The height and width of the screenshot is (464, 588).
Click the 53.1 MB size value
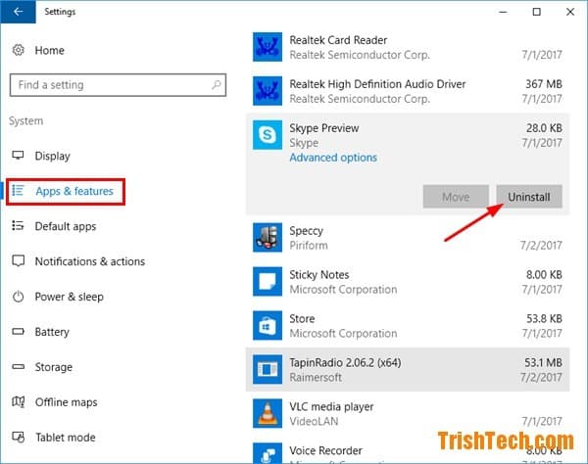(543, 362)
